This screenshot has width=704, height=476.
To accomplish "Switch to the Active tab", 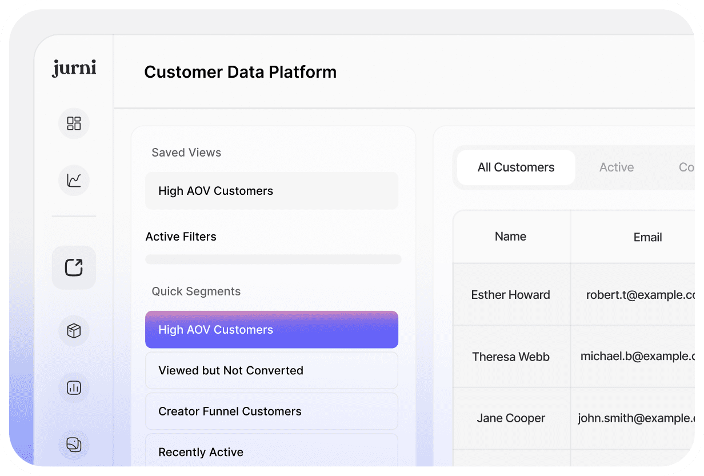I will coord(617,167).
